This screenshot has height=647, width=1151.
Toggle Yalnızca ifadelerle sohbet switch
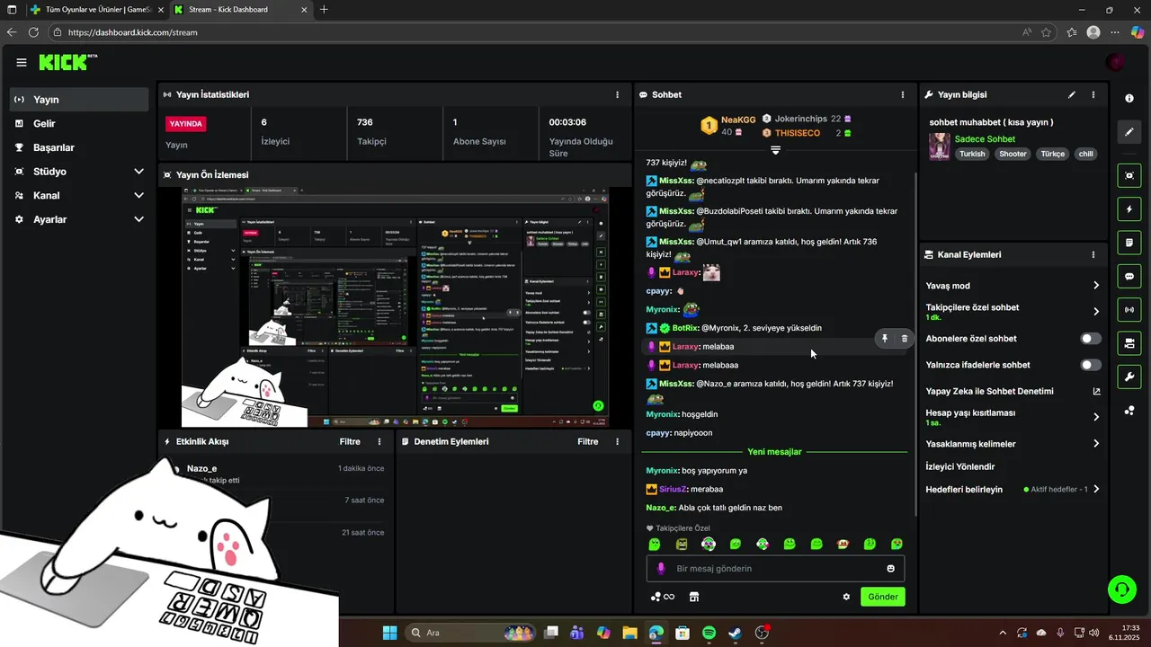click(1091, 365)
